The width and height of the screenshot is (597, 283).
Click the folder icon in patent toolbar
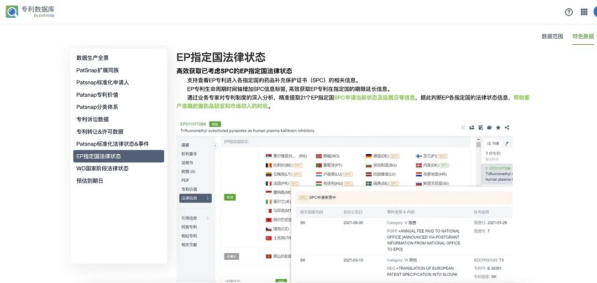pyautogui.click(x=490, y=128)
